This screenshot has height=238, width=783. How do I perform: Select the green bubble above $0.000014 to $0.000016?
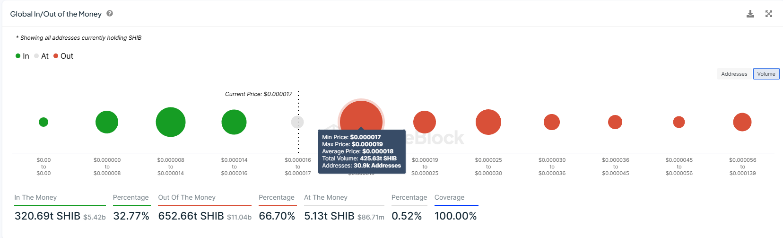pyautogui.click(x=234, y=122)
